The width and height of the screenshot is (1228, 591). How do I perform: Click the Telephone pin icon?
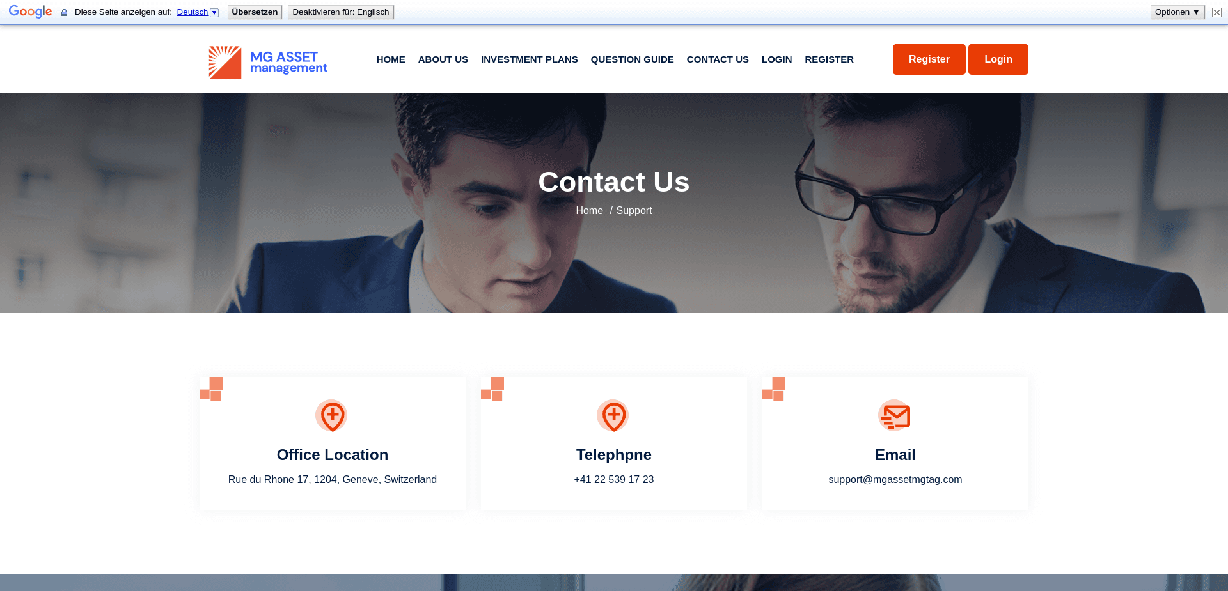point(613,416)
